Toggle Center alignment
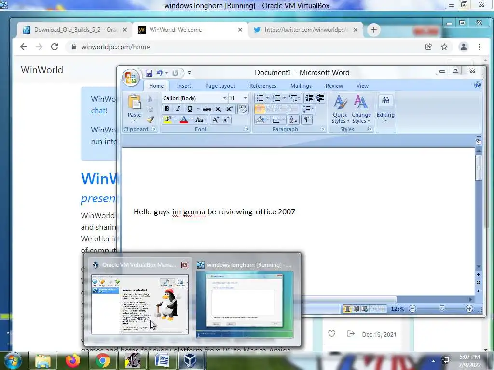The height and width of the screenshot is (370, 494). [x=271, y=109]
